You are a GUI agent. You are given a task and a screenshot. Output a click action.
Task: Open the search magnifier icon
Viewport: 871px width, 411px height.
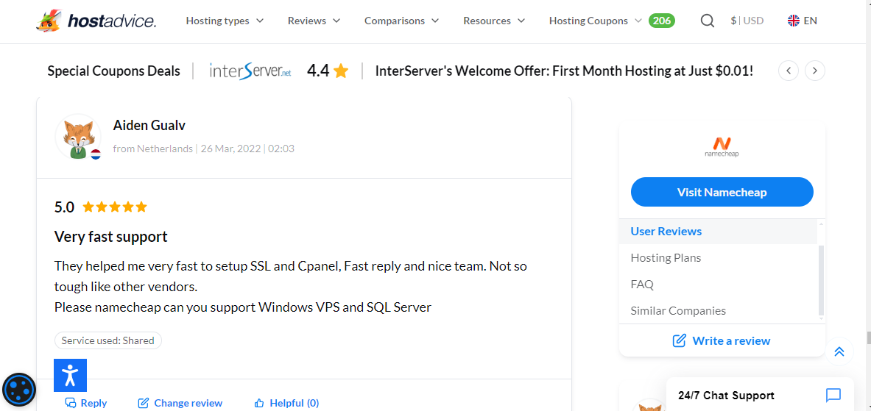point(707,21)
